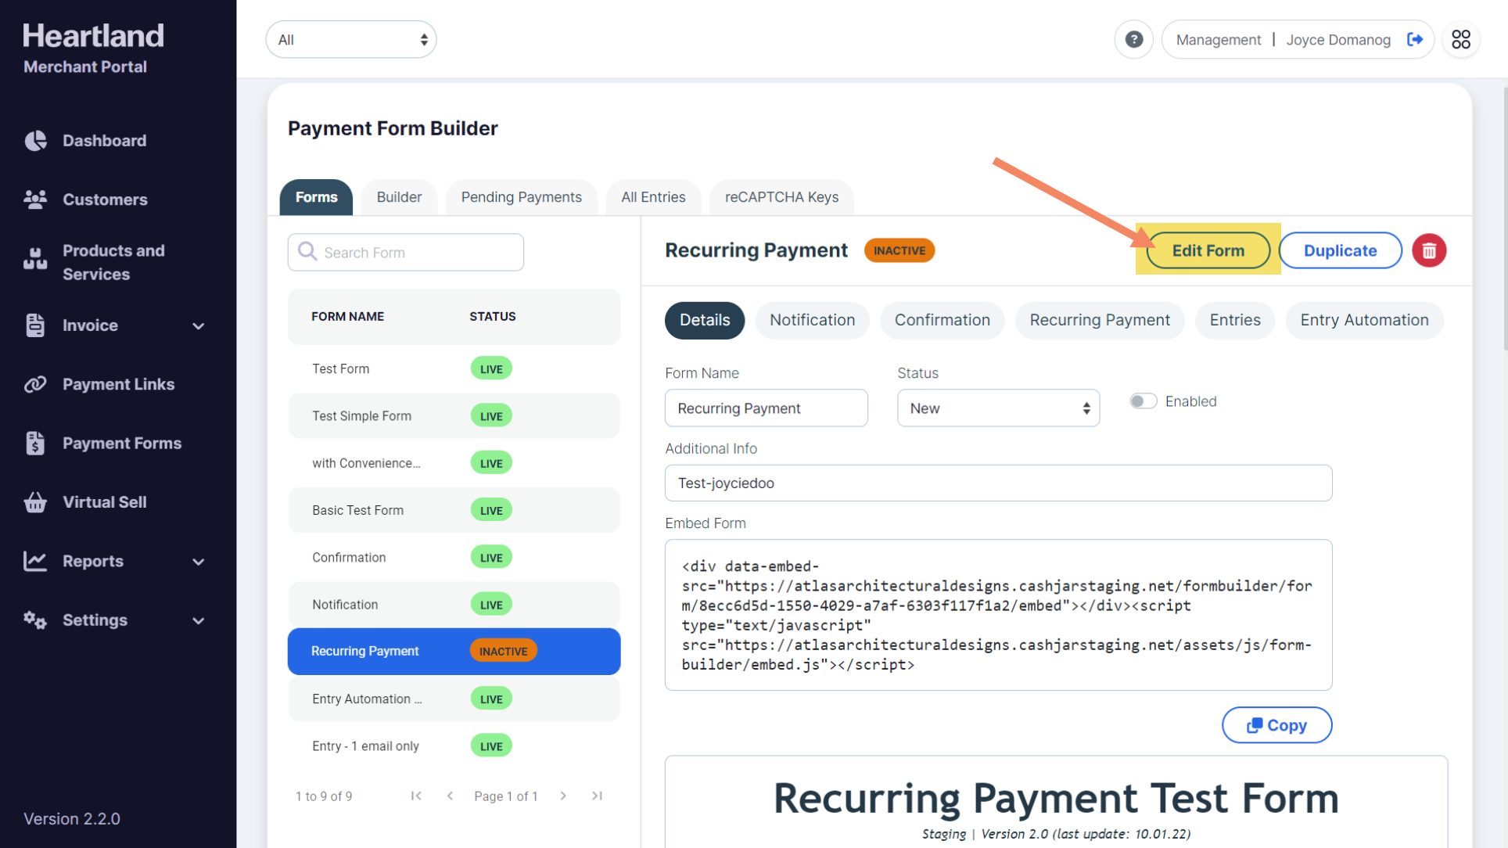Click the logout arrow icon

point(1414,40)
